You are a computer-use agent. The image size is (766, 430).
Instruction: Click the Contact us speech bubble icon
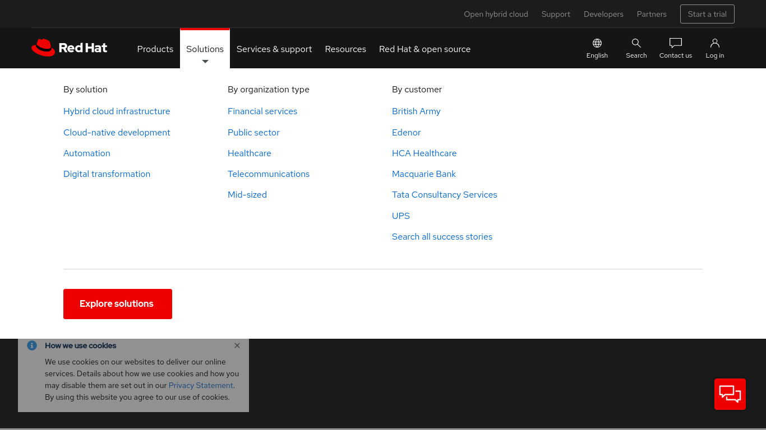point(676,43)
